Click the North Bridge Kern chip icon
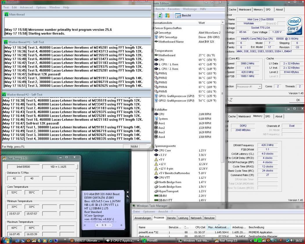 pos(156,182)
